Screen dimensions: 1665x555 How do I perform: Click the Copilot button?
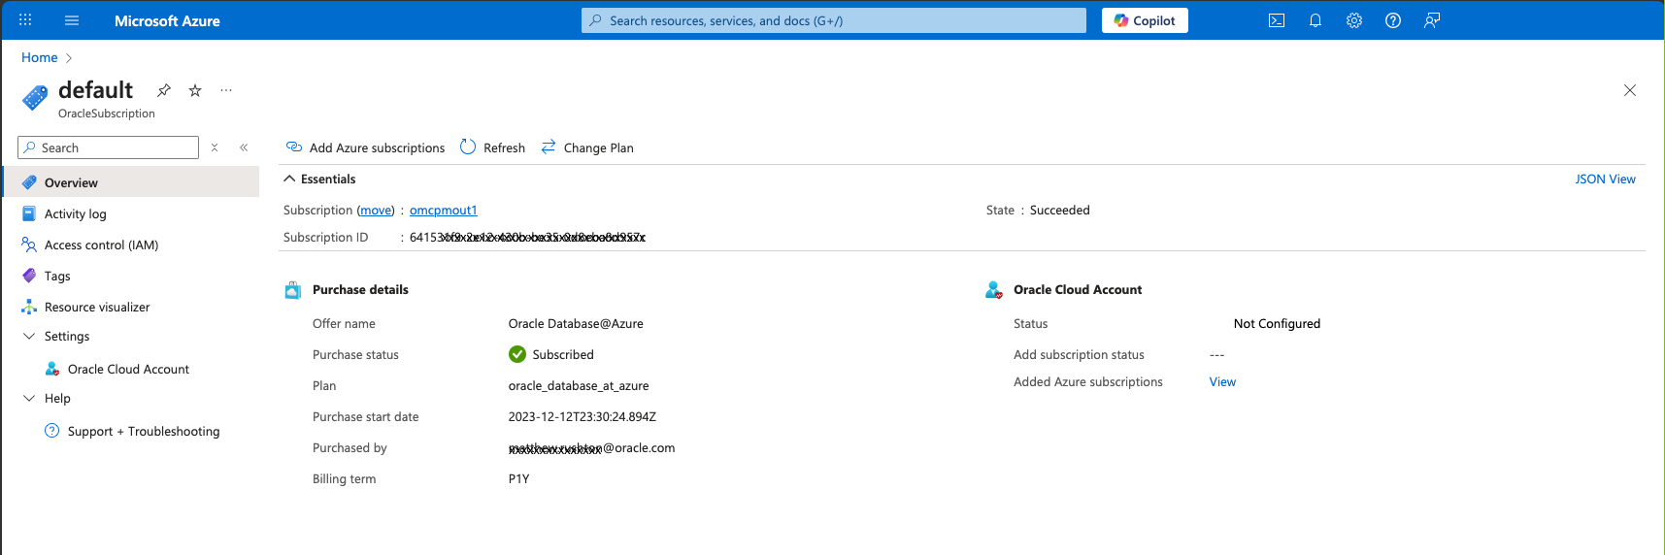[1145, 20]
